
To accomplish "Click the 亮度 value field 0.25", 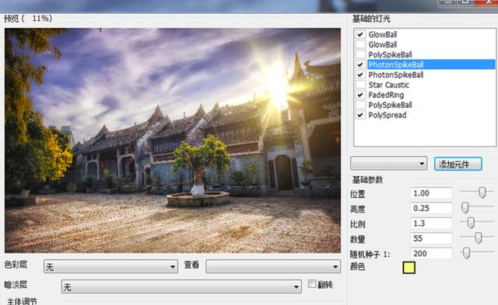I will tap(431, 209).
